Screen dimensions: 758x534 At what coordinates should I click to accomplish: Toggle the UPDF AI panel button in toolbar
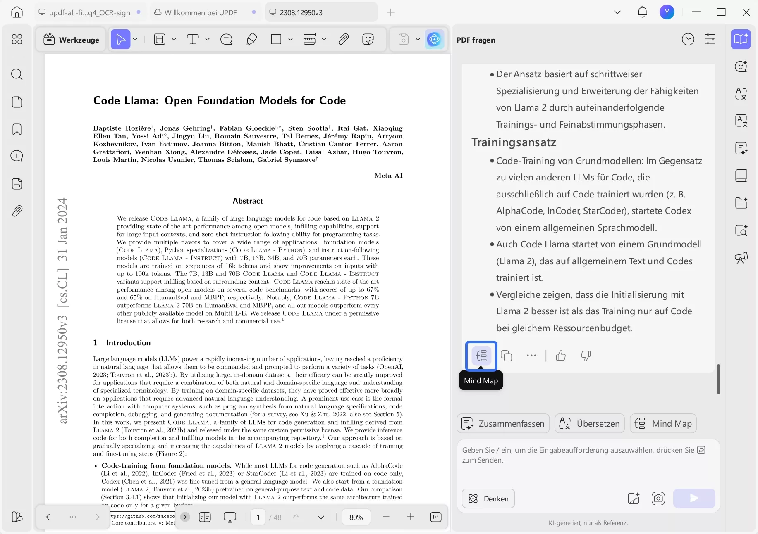(x=434, y=40)
